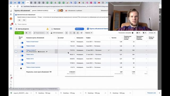This screenshot has width=170, height=96.
Task: Open the Правила dropdown
Action: (x=88, y=33)
